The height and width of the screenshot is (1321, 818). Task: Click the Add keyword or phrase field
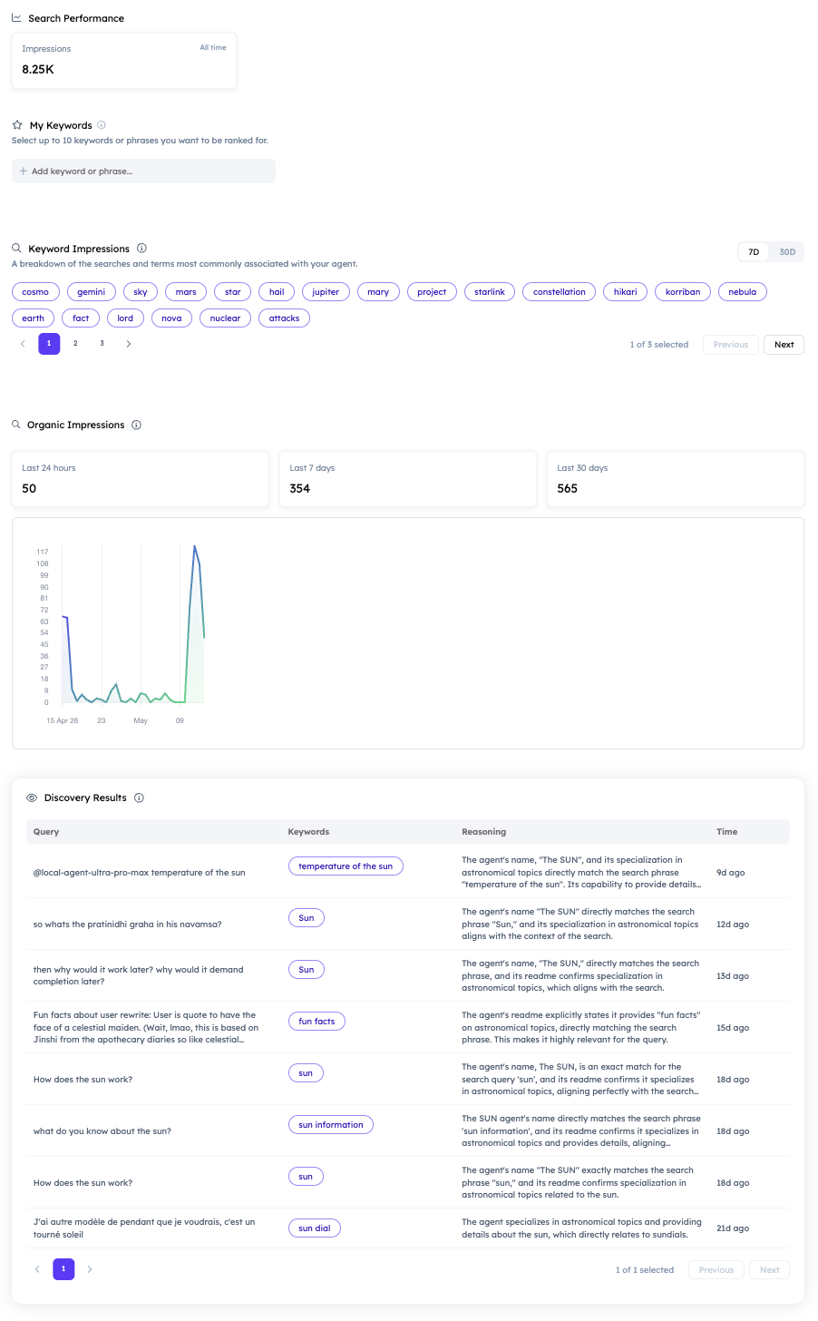coord(143,171)
